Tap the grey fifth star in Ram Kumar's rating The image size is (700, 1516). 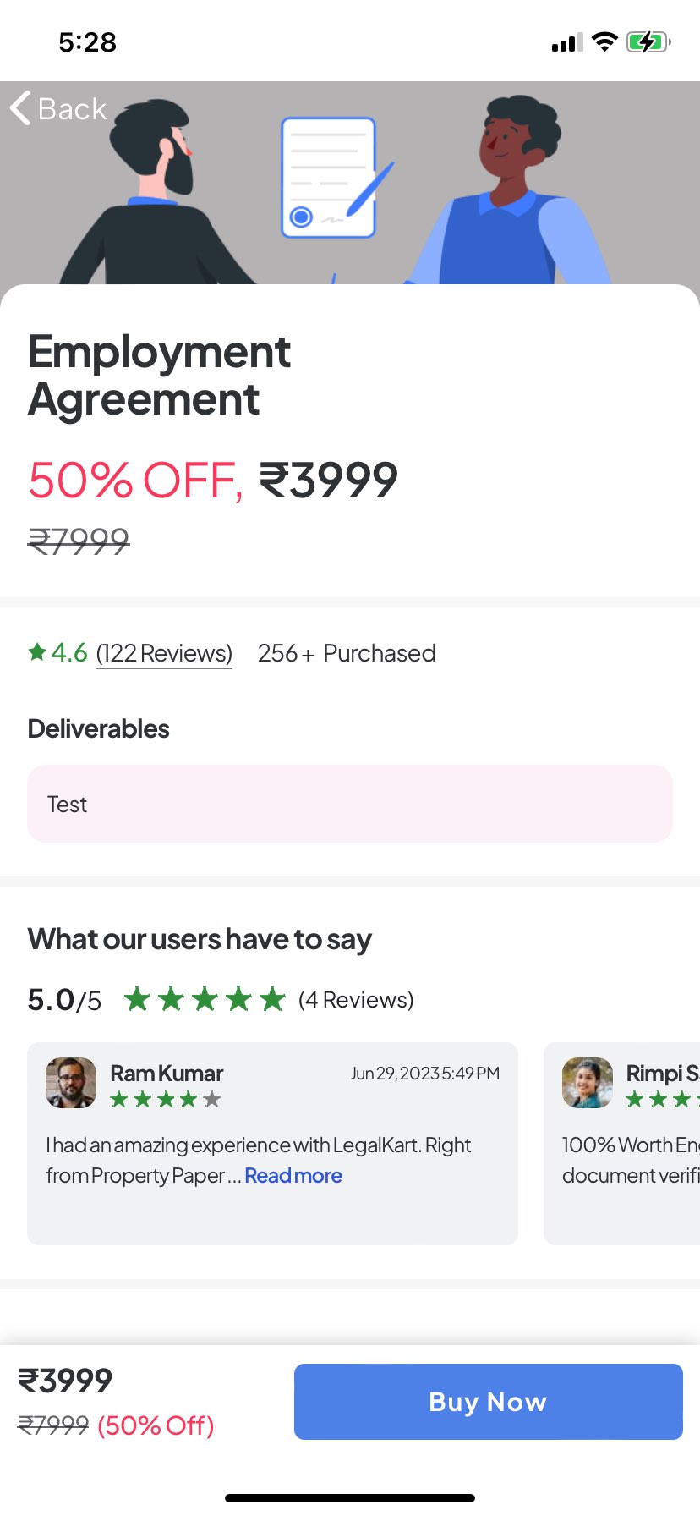(212, 1099)
